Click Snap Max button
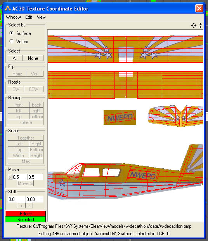This screenshot has width=208, height=241. [26, 161]
